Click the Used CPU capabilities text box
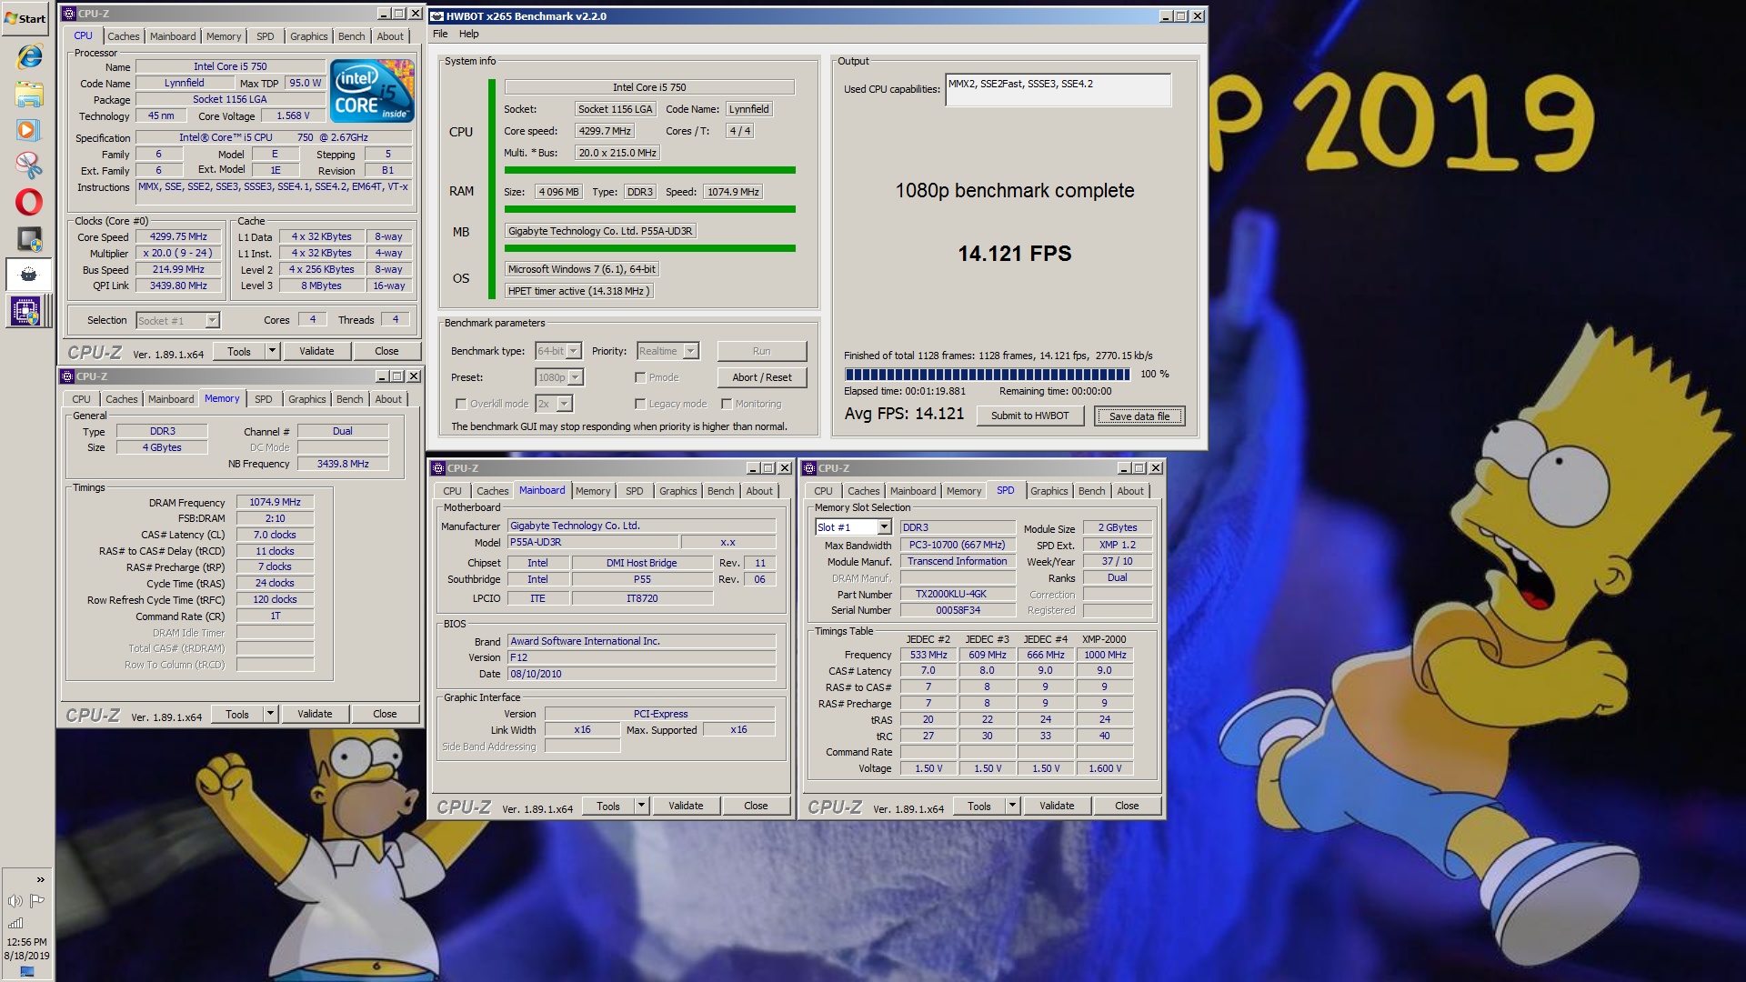Image resolution: width=1746 pixels, height=982 pixels. tap(1059, 89)
